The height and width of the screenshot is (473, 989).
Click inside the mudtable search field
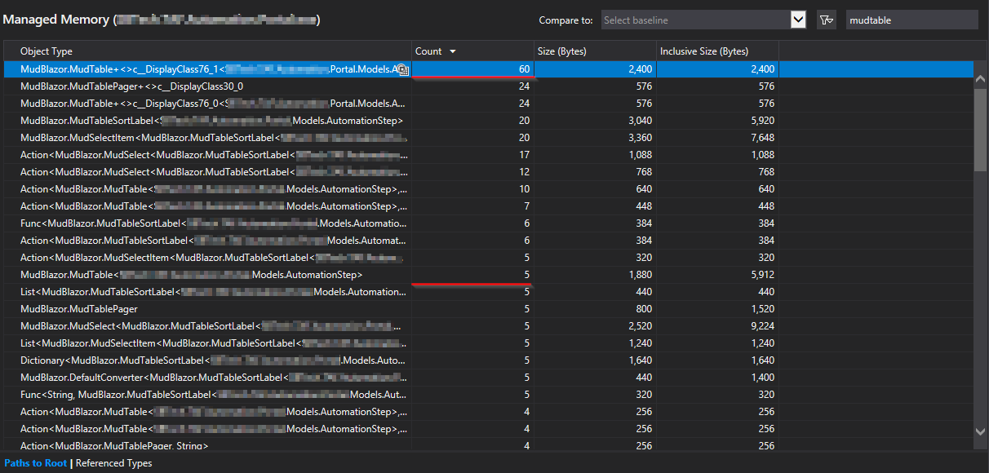tap(911, 19)
